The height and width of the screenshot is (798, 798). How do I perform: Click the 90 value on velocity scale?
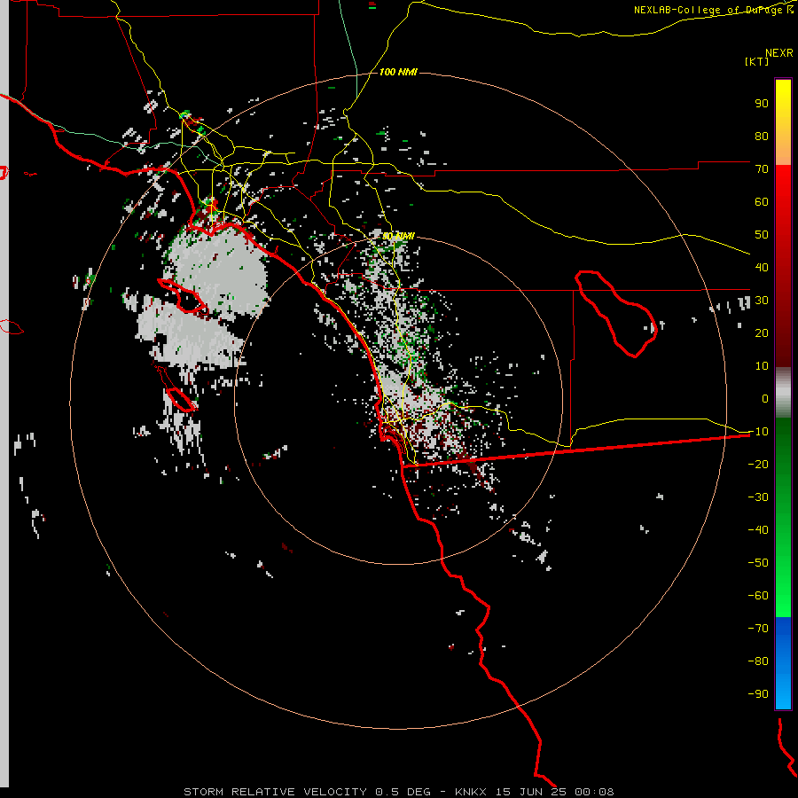click(762, 104)
